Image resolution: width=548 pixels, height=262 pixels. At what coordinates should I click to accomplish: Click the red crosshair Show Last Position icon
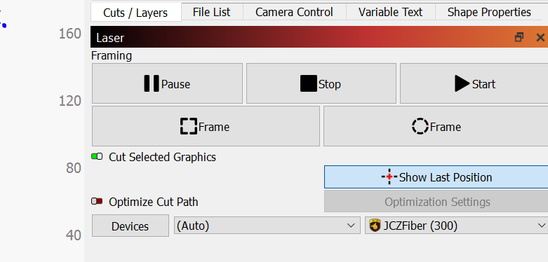(389, 177)
